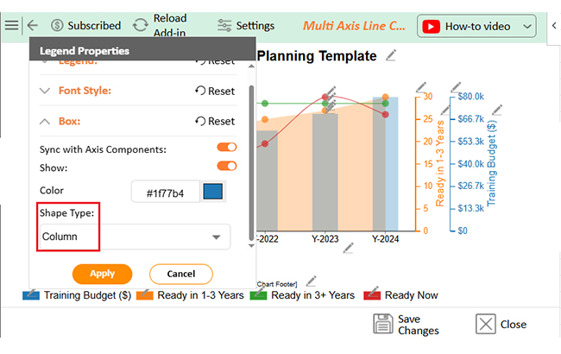Expand the Font Style section
561x354 pixels.
pos(46,91)
